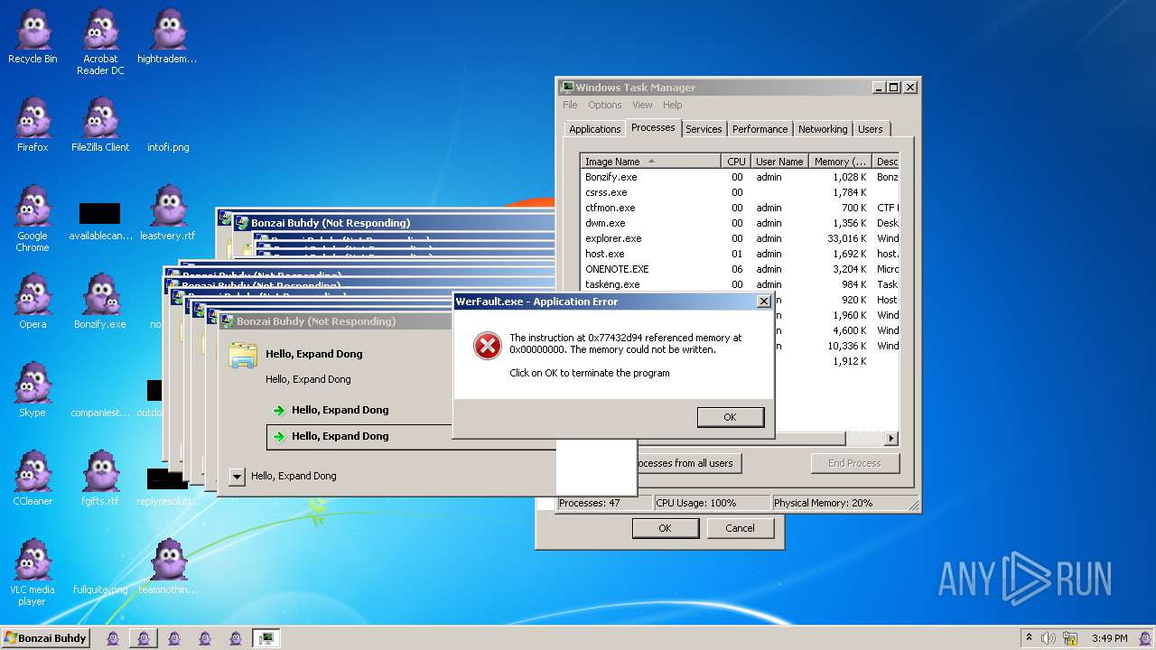1156x650 pixels.
Task: Sort processes by User Name column
Action: pyautogui.click(x=779, y=162)
